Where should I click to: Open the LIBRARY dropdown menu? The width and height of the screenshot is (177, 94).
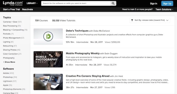[32, 3]
